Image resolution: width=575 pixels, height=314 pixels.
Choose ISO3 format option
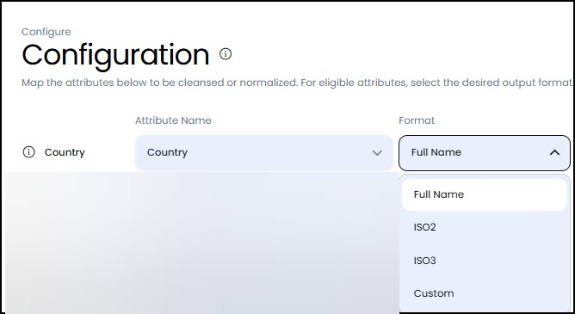coord(485,261)
